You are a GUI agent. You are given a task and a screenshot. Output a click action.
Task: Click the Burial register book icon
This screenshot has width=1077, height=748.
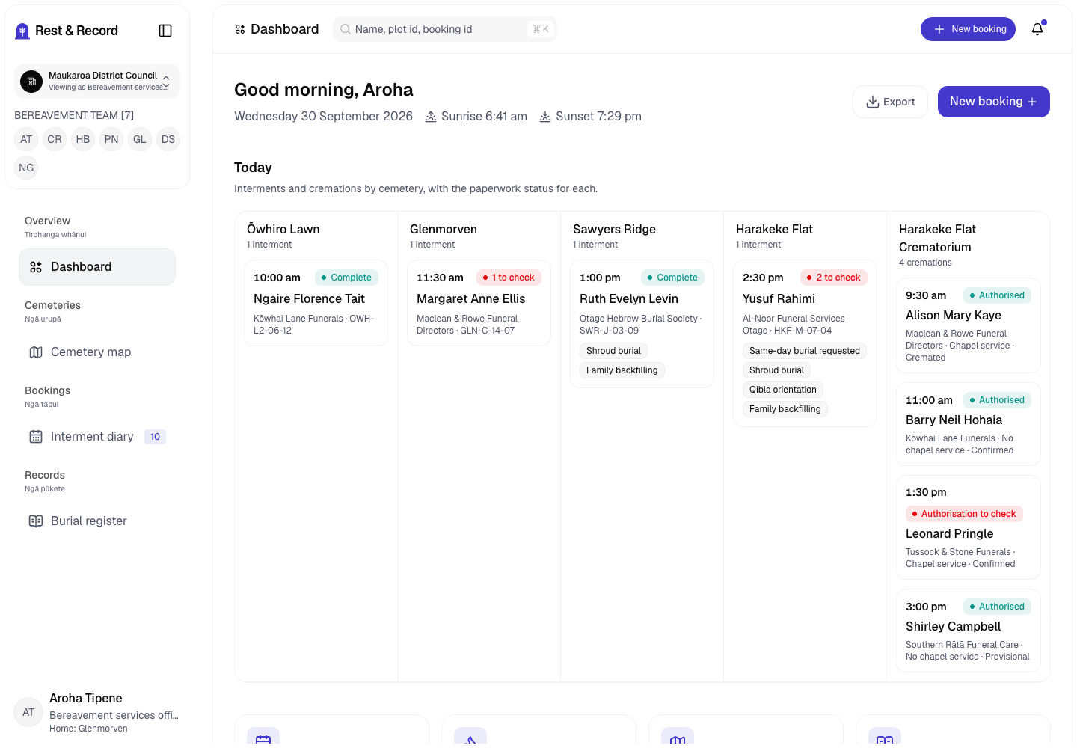point(36,521)
